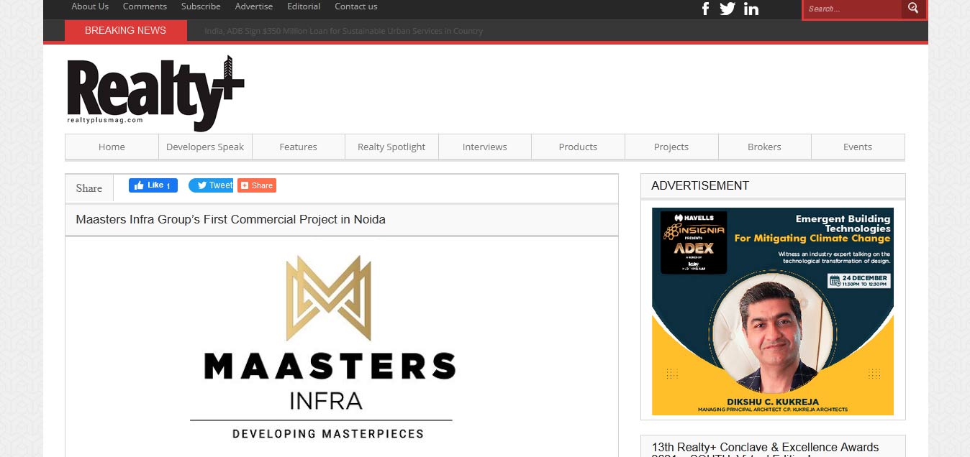Screen dimensions: 970x457
Task: Select the Brokers navigation tab
Action: [764, 147]
